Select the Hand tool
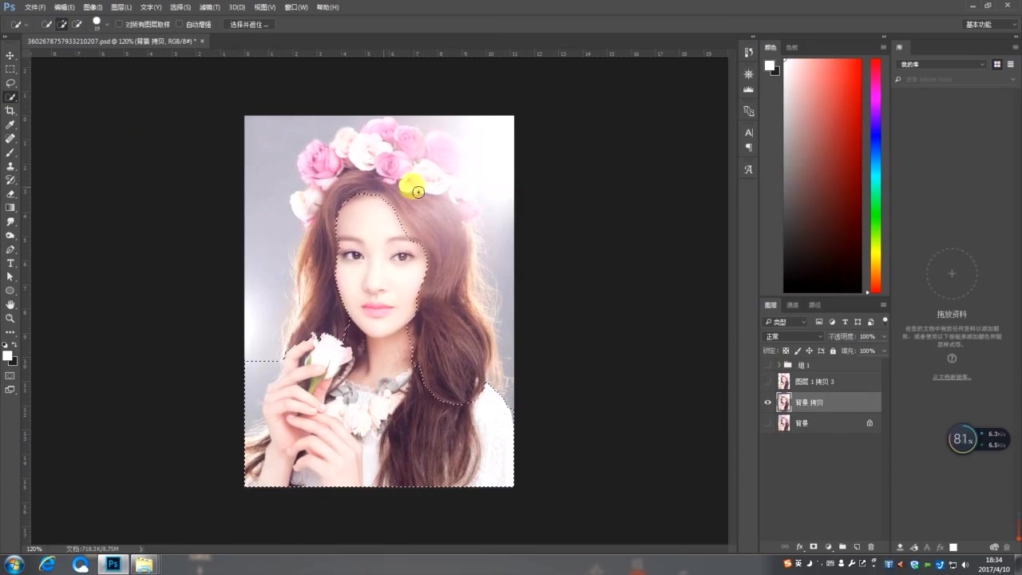This screenshot has height=575, width=1022. click(10, 304)
